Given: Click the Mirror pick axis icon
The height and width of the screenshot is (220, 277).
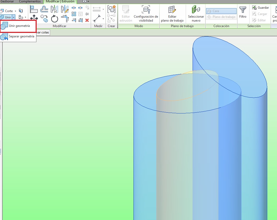Looking at the screenshot, I should [x=54, y=9].
